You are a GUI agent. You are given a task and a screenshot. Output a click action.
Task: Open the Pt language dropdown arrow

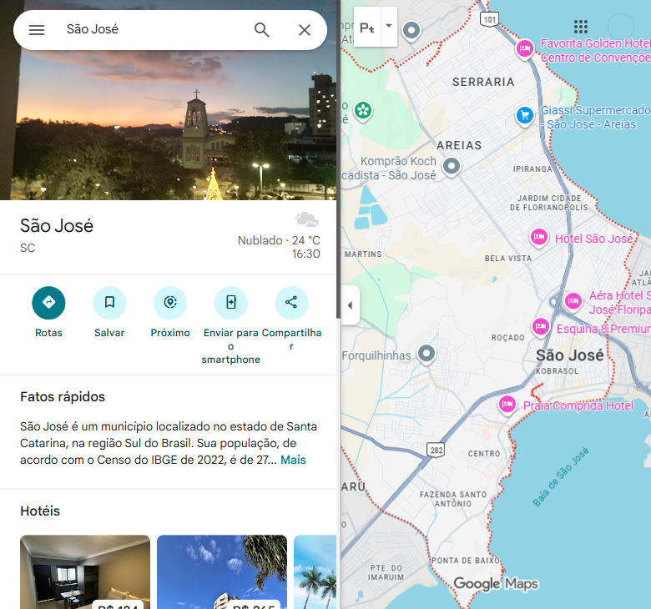pyautogui.click(x=389, y=26)
